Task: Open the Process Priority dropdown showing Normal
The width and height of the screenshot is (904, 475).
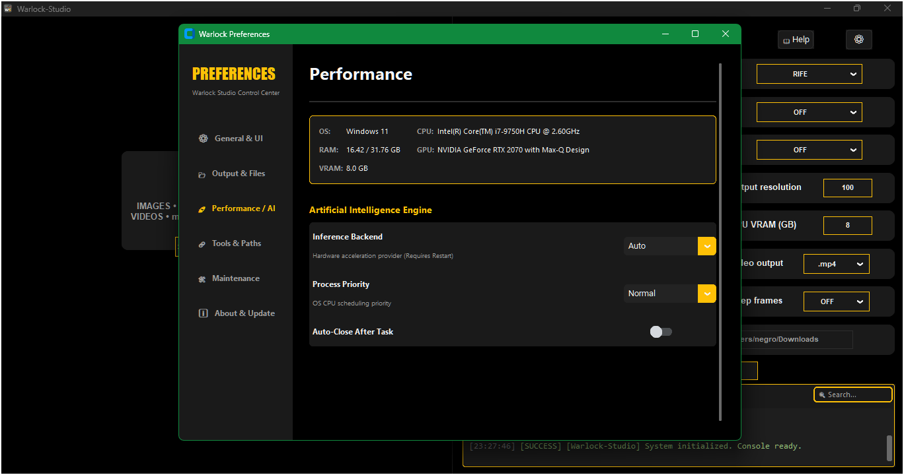Action: (669, 294)
